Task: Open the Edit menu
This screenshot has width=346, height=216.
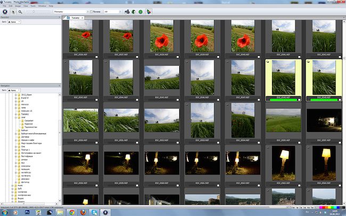Action: [x=11, y=6]
